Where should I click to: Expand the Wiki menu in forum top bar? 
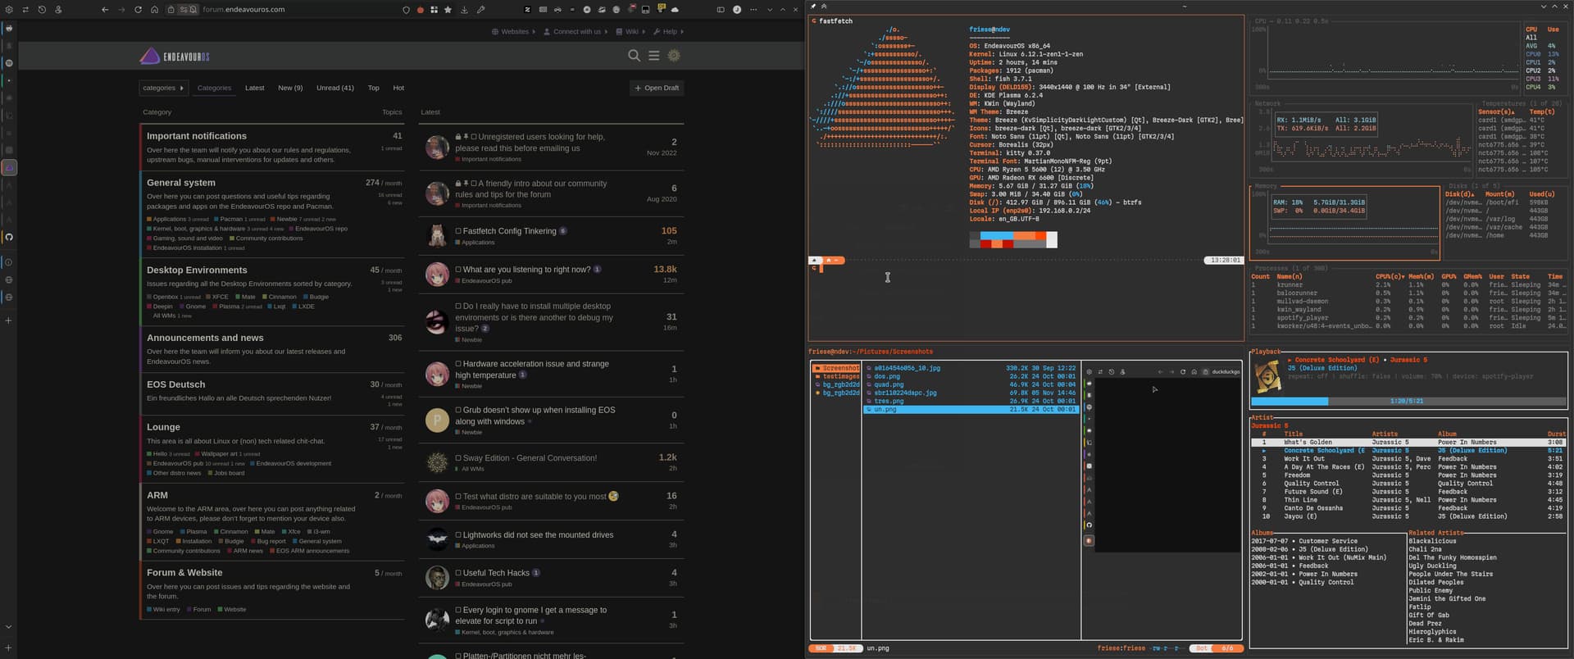630,32
